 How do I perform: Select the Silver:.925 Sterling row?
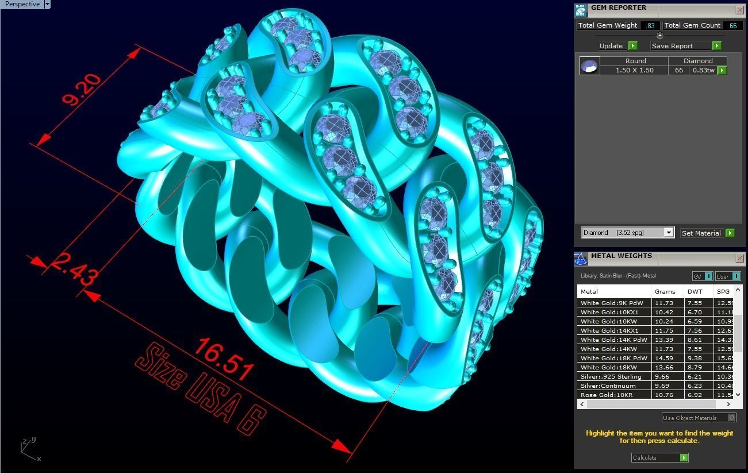[x=656, y=376]
